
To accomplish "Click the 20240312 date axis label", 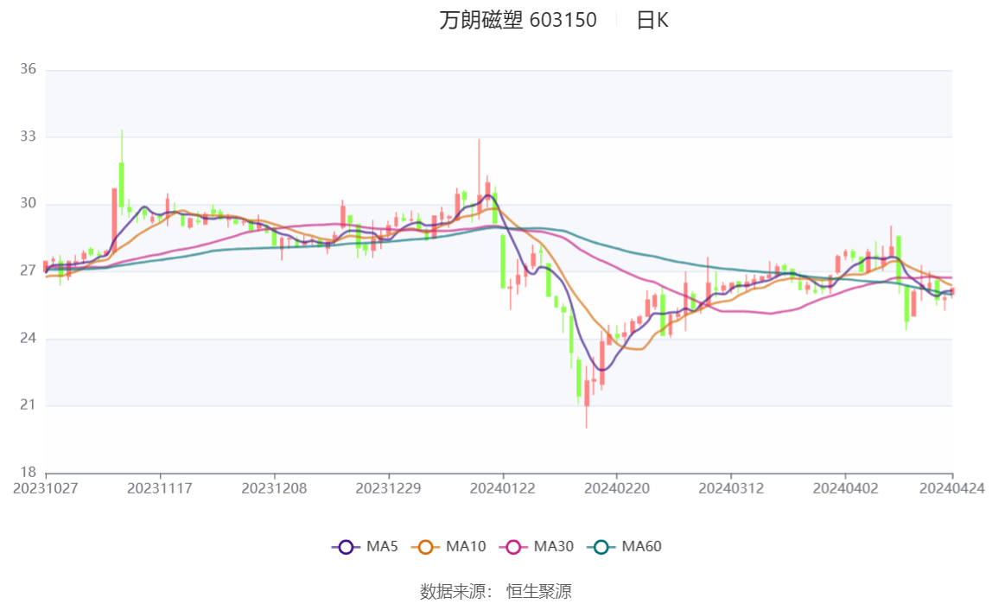I will (731, 488).
